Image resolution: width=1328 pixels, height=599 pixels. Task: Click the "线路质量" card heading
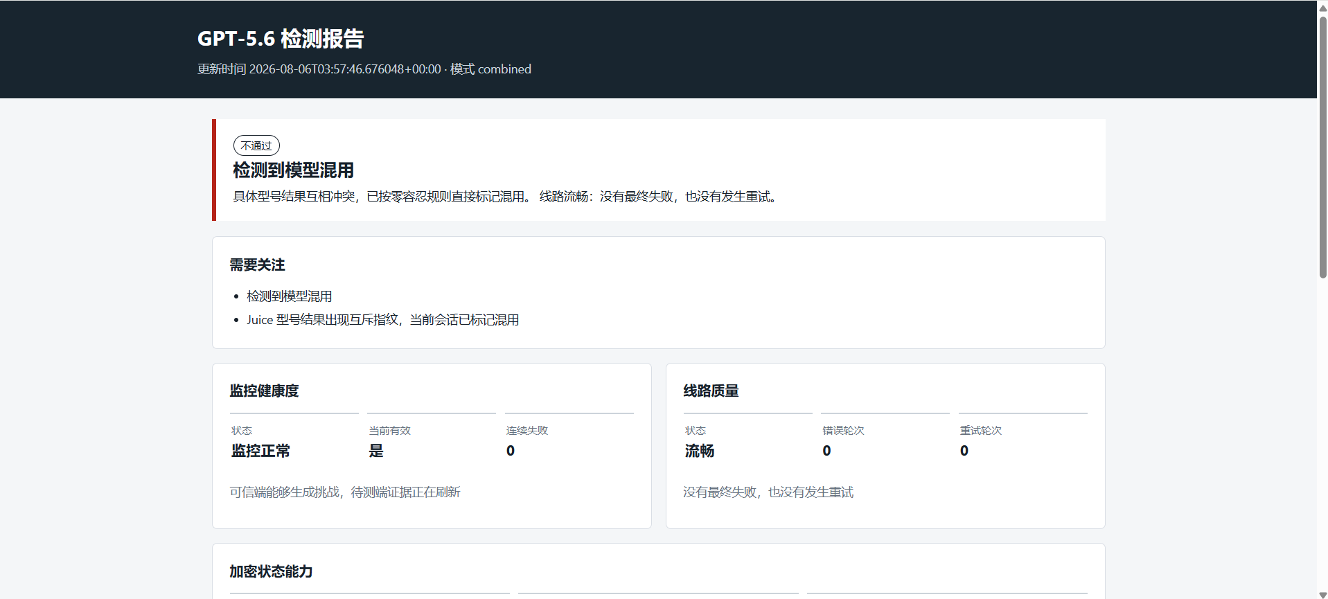pos(711,391)
